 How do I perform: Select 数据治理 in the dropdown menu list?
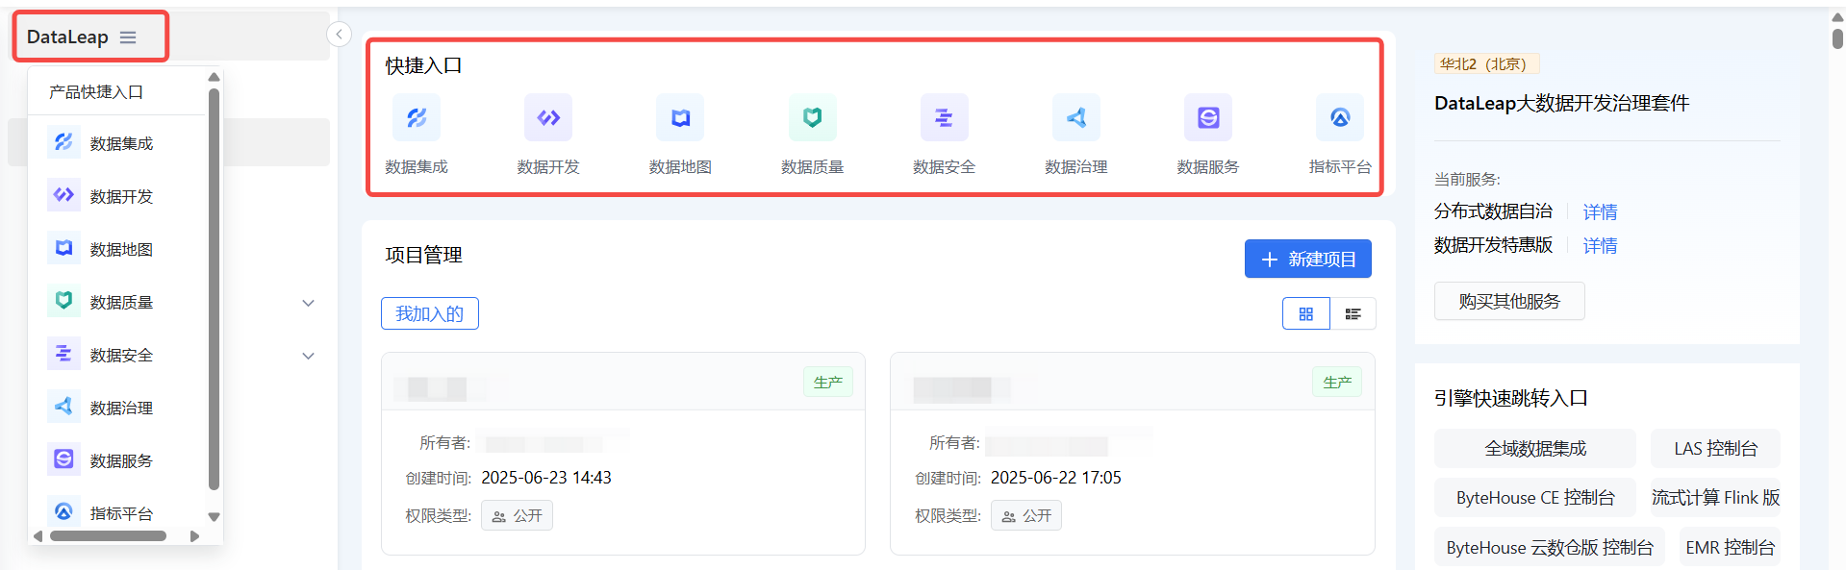(x=117, y=408)
